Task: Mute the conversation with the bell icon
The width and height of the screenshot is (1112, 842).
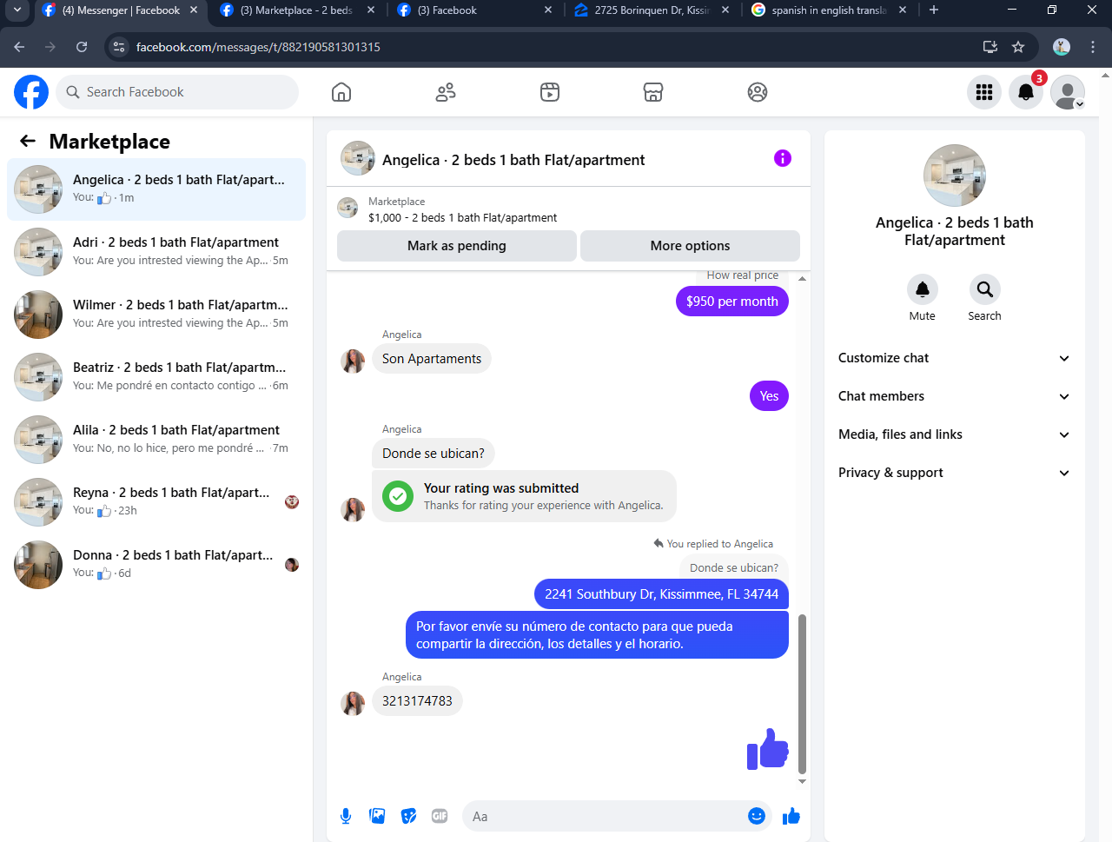Action: (x=923, y=289)
